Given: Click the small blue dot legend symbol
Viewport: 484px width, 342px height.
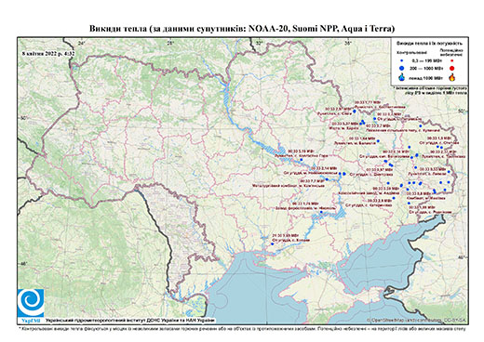Looking at the screenshot, I should pos(402,60).
